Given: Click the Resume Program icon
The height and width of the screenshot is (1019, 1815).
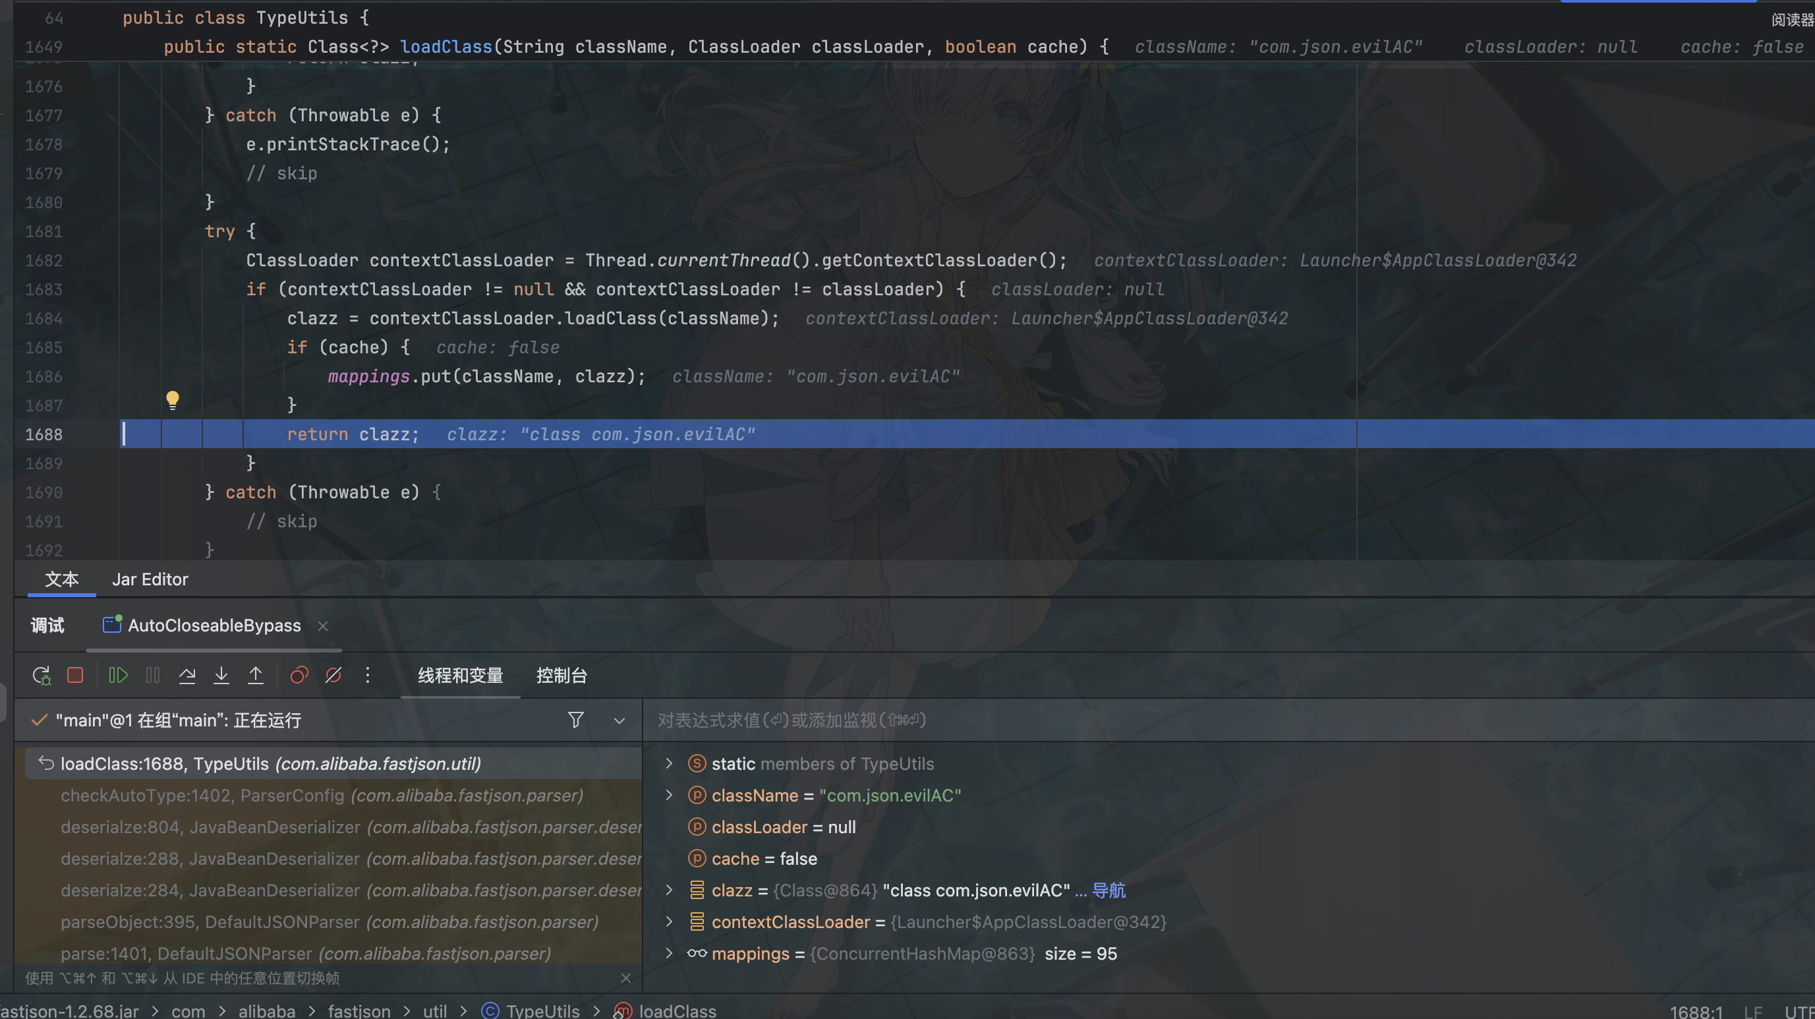Looking at the screenshot, I should click(118, 675).
